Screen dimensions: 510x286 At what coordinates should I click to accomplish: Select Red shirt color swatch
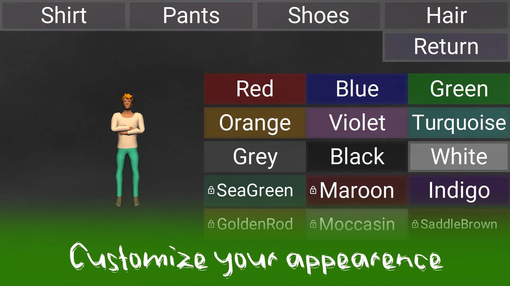255,89
